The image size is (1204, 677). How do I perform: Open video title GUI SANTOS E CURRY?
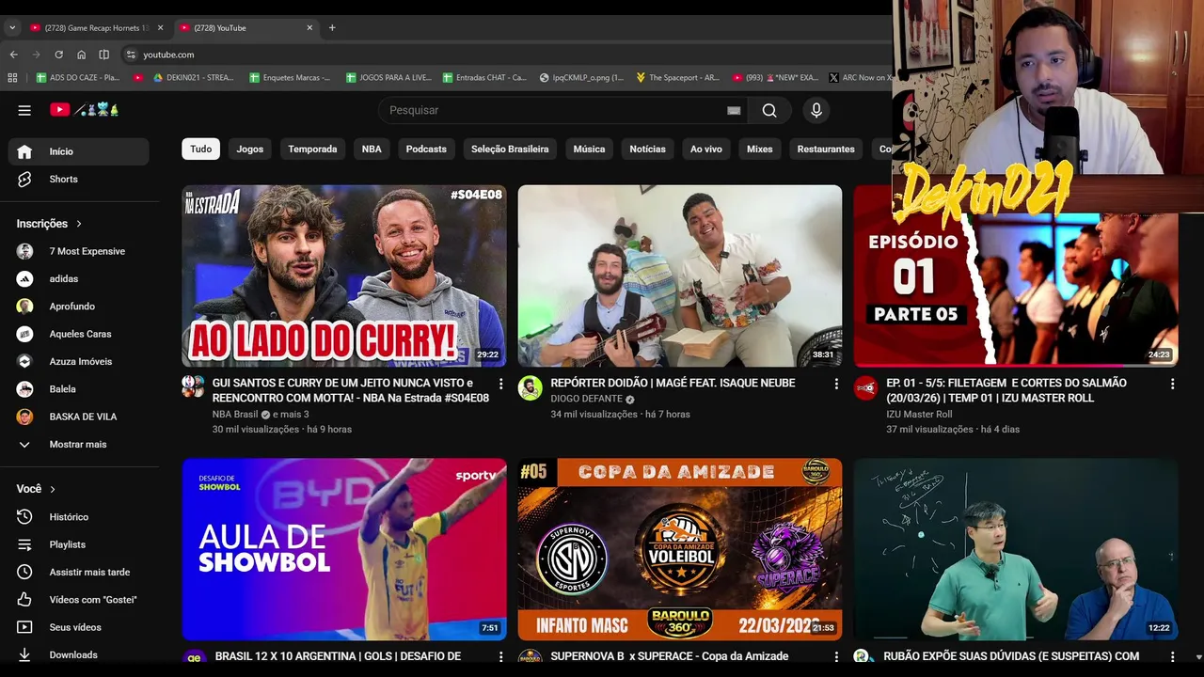(351, 390)
